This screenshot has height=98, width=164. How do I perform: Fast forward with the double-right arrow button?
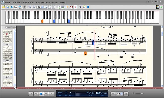(x=46, y=94)
